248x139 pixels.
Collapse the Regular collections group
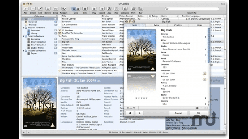(x=23, y=28)
